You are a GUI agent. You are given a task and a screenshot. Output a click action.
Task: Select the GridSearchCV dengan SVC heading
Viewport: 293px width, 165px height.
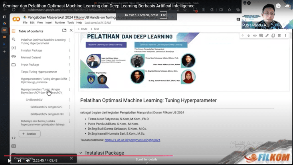point(46,107)
